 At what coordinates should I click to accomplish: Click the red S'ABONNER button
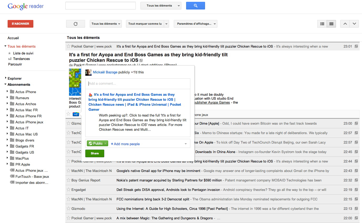coord(21,24)
